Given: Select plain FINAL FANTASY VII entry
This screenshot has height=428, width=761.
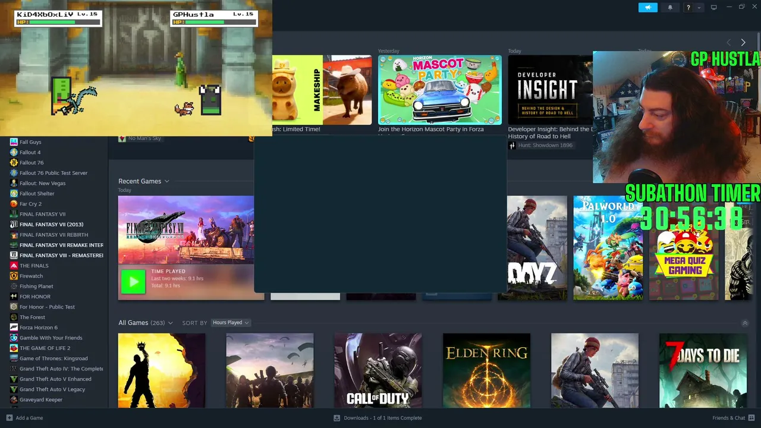Looking at the screenshot, I should 42,214.
